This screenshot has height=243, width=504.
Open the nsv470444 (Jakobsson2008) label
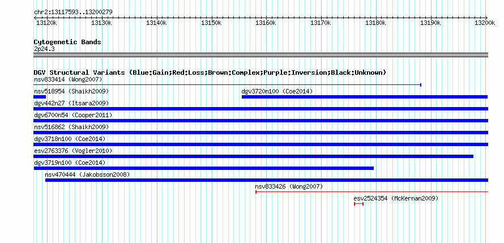(x=87, y=174)
